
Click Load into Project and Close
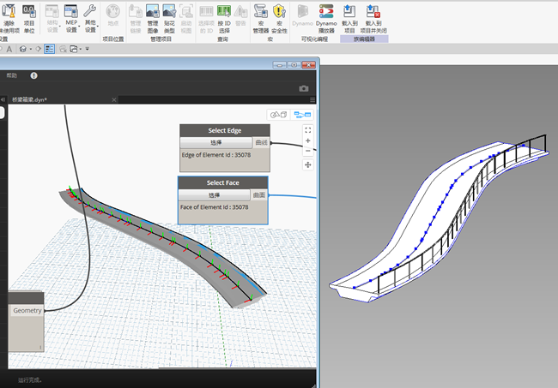(373, 19)
